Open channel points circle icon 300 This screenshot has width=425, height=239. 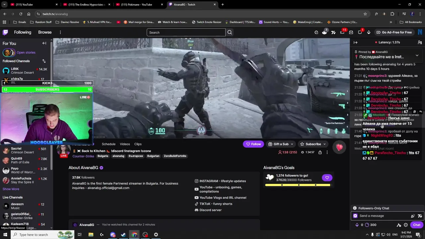tap(367, 225)
